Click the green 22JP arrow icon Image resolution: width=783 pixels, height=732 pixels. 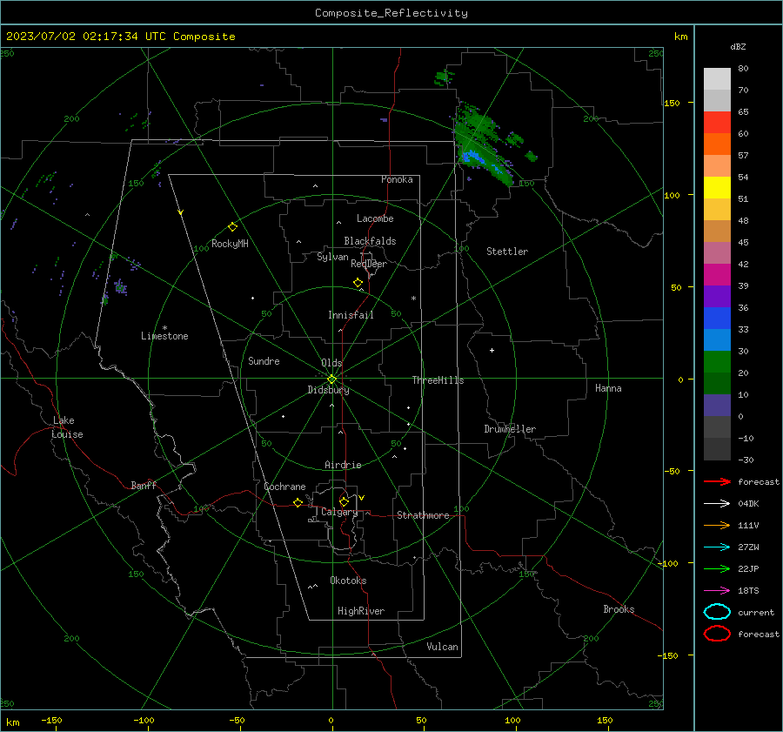click(x=717, y=568)
